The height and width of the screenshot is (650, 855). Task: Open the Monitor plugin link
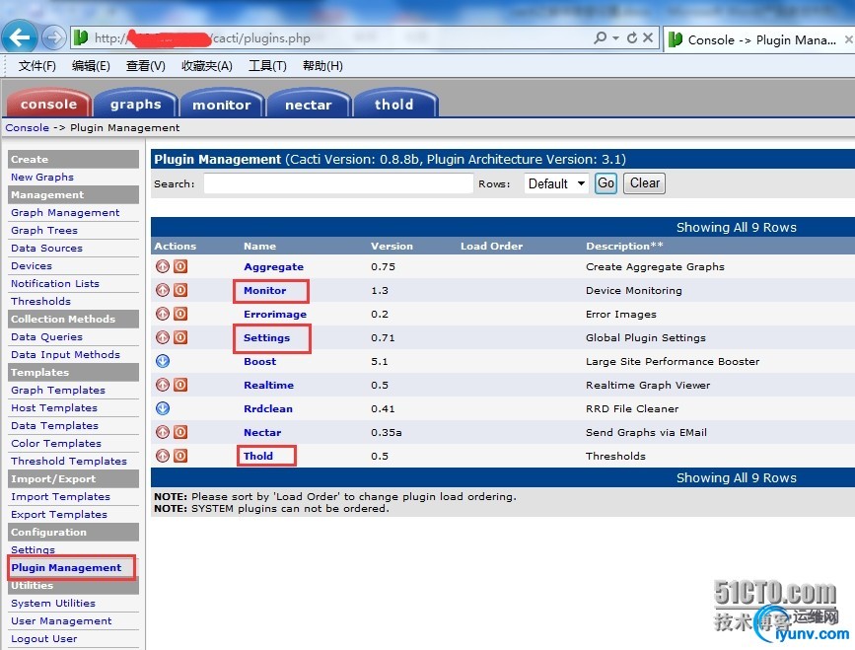pyautogui.click(x=265, y=290)
